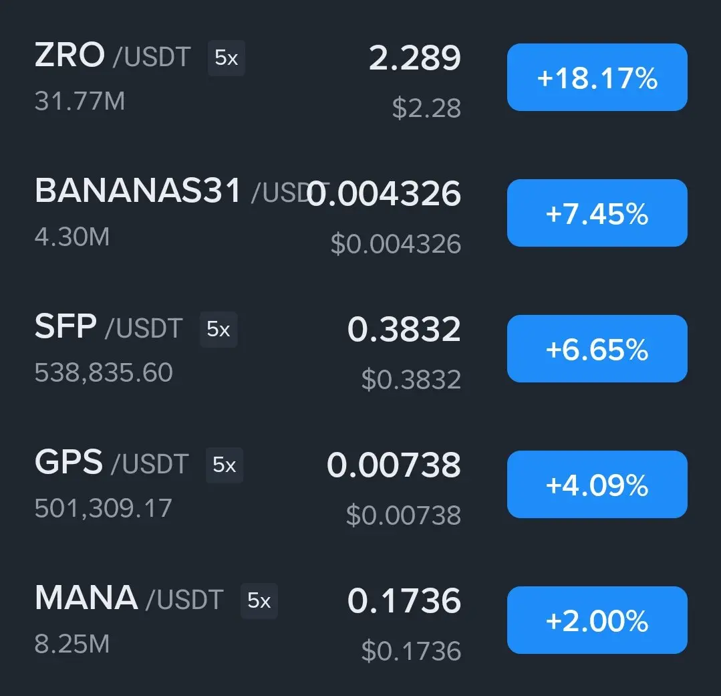Open the ZRO/USDT trading pair
The width and height of the screenshot is (721, 696).
(112, 56)
